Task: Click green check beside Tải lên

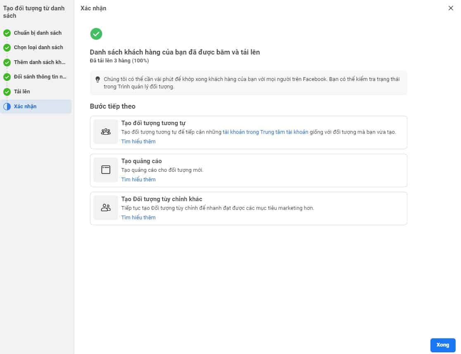Action: (7, 92)
